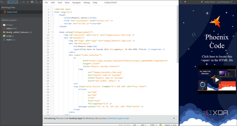Click the binoculars find-in-files icon
237x126 pixels.
coord(32,2)
